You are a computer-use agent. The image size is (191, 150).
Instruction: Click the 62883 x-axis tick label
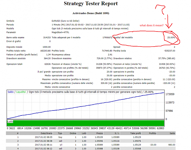(x=160, y=128)
